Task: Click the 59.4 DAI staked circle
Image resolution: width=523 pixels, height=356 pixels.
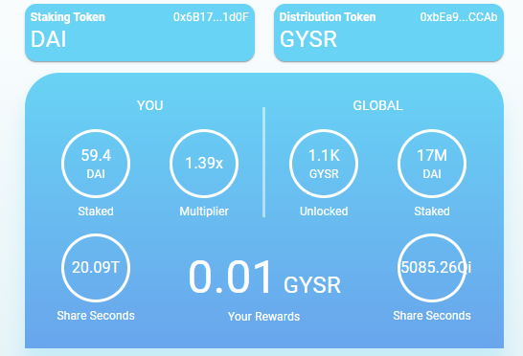Action: [x=96, y=164]
